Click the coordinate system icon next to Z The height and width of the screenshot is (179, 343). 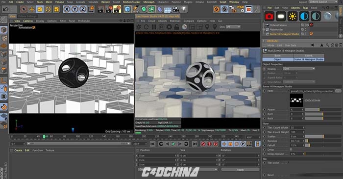pyautogui.click(x=91, y=9)
